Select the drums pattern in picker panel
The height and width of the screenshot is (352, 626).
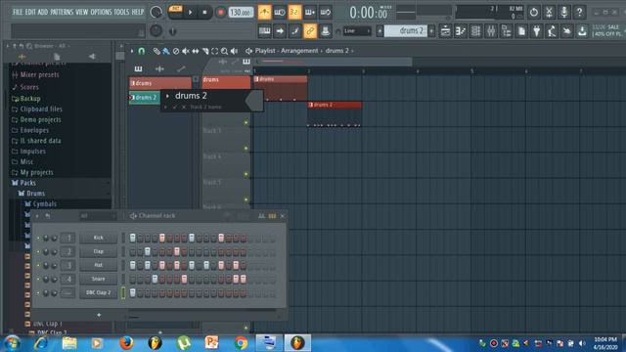[160, 83]
